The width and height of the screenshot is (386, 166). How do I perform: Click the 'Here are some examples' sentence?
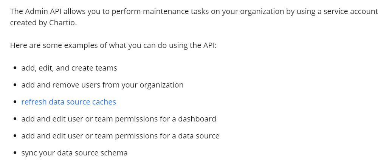[113, 45]
